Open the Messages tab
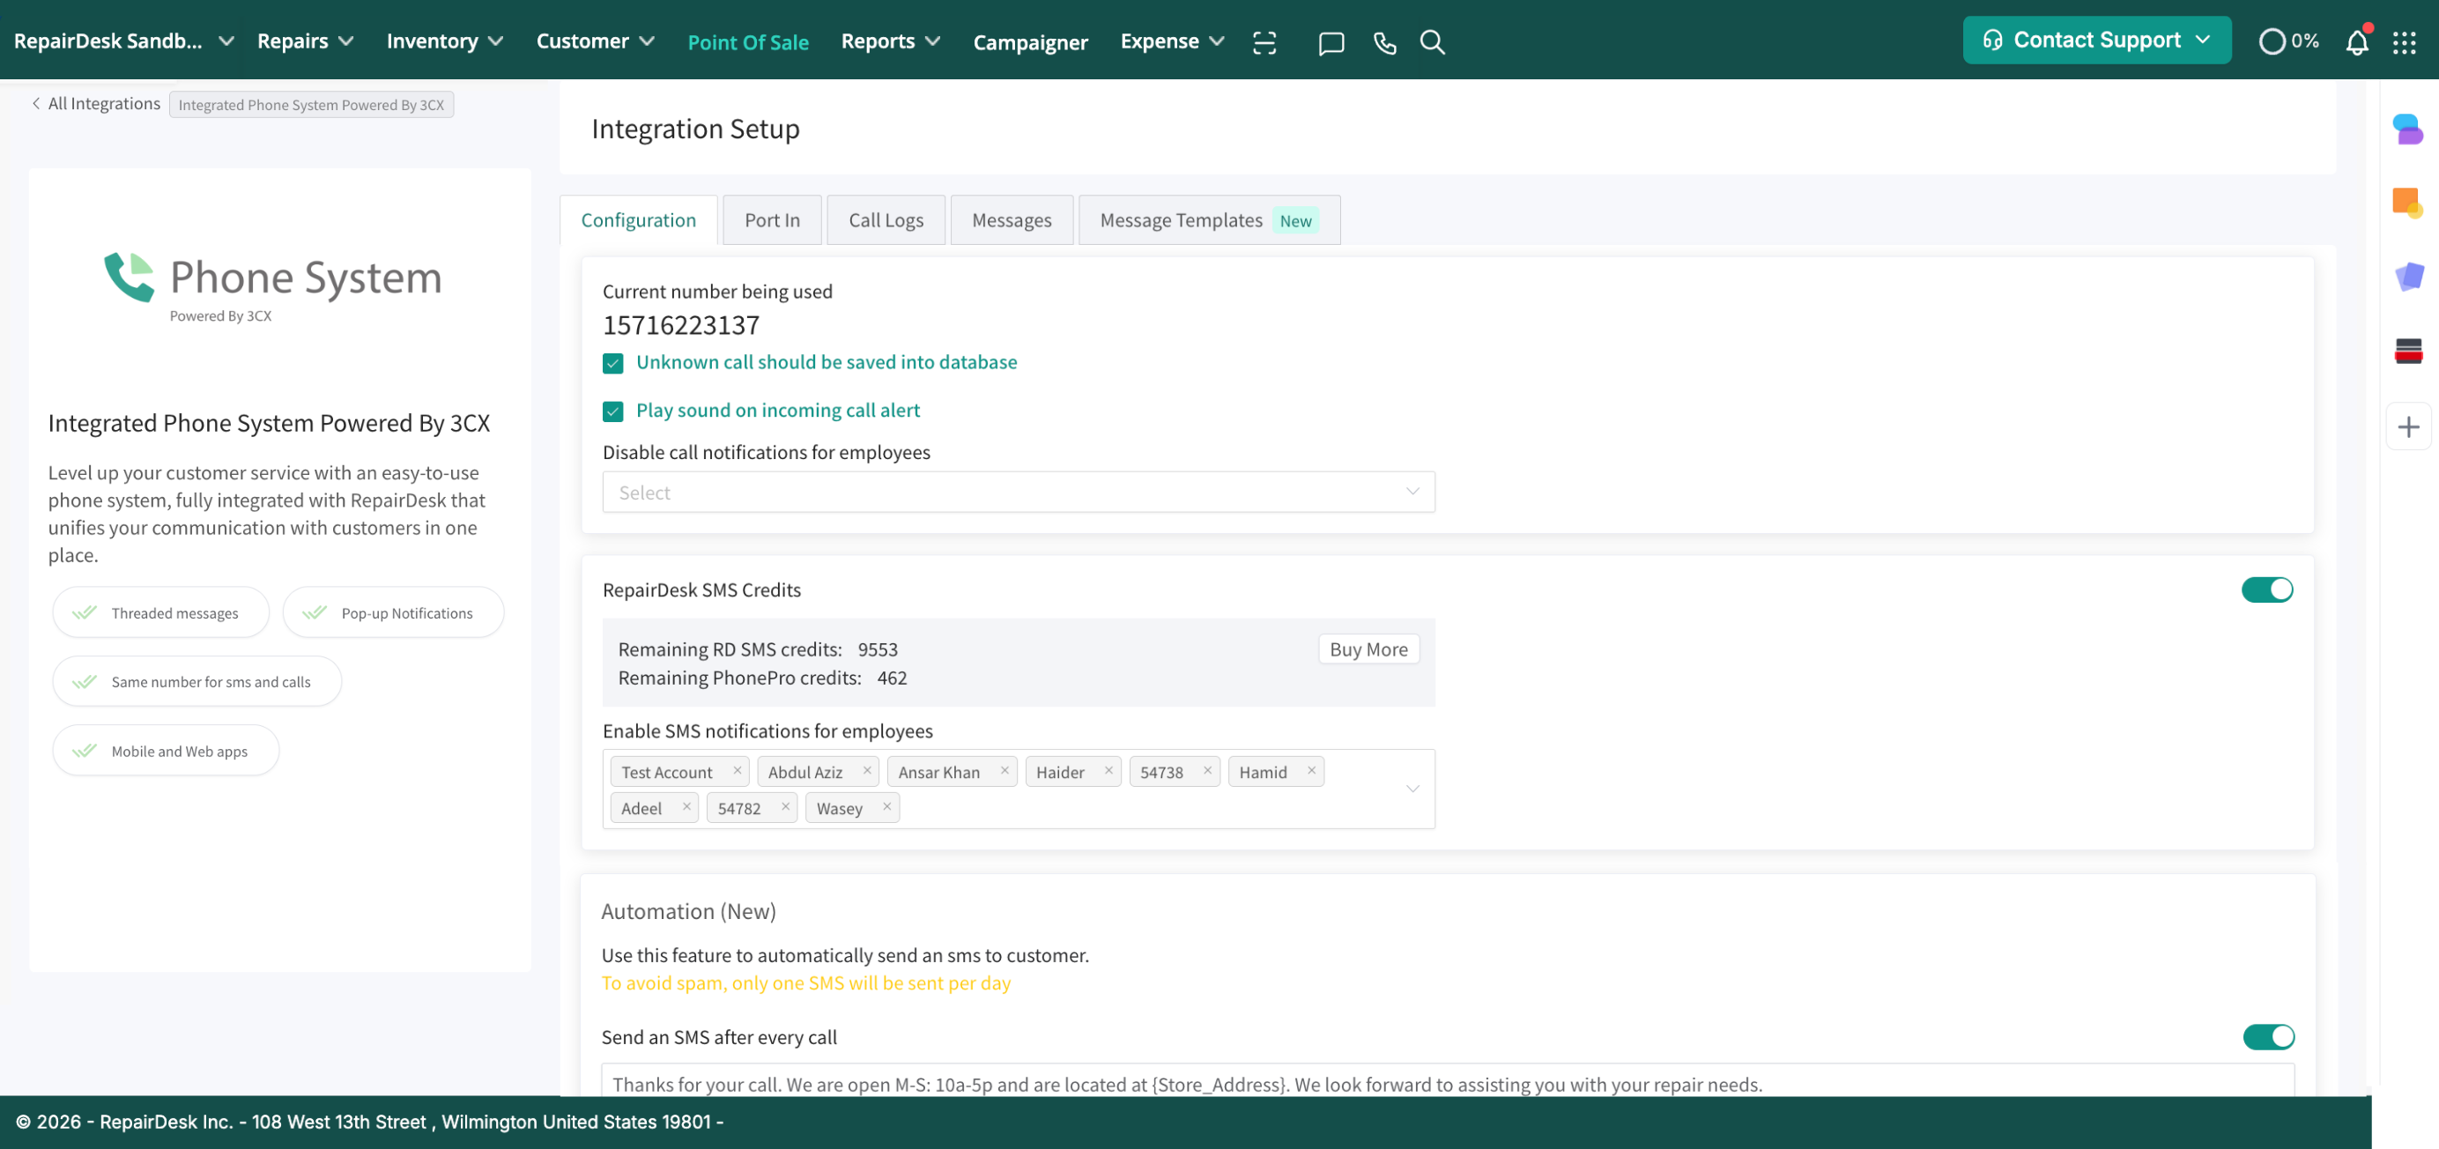 point(1012,220)
